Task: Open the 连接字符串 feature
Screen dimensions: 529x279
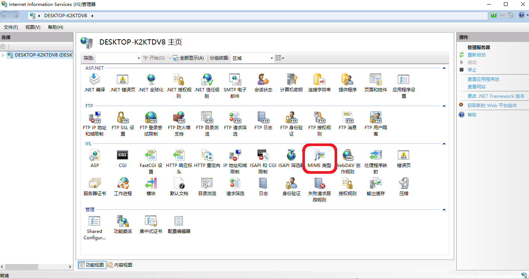Action: point(320,83)
